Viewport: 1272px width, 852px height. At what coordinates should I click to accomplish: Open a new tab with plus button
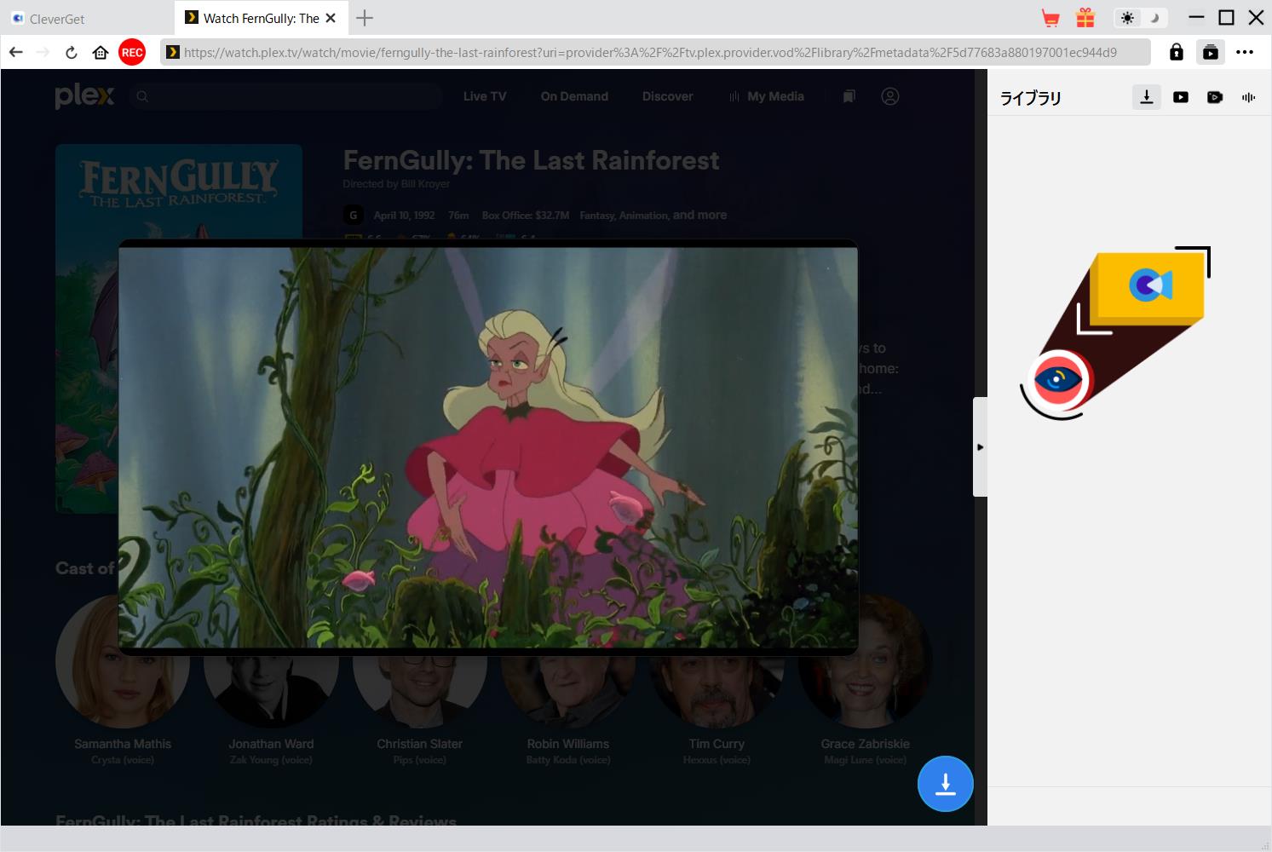pyautogui.click(x=365, y=18)
